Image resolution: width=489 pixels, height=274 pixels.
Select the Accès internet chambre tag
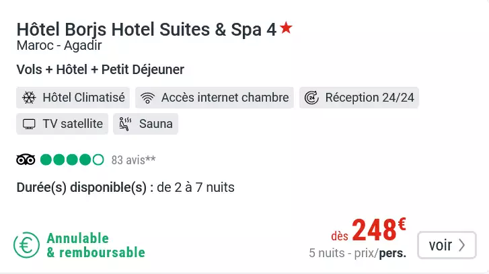click(215, 98)
